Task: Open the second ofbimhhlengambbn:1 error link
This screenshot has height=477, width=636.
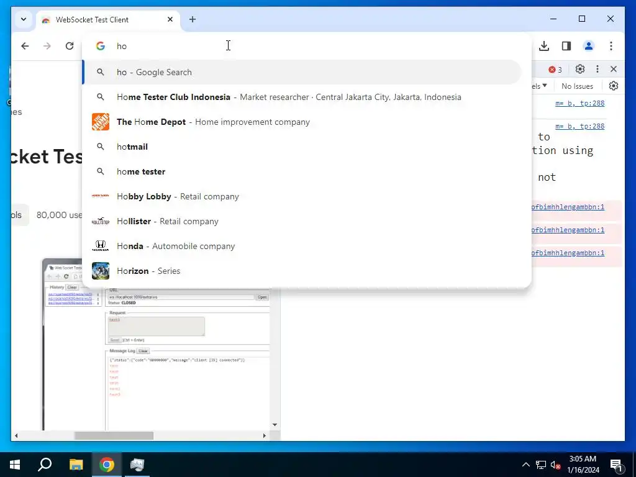Action: pos(568,230)
